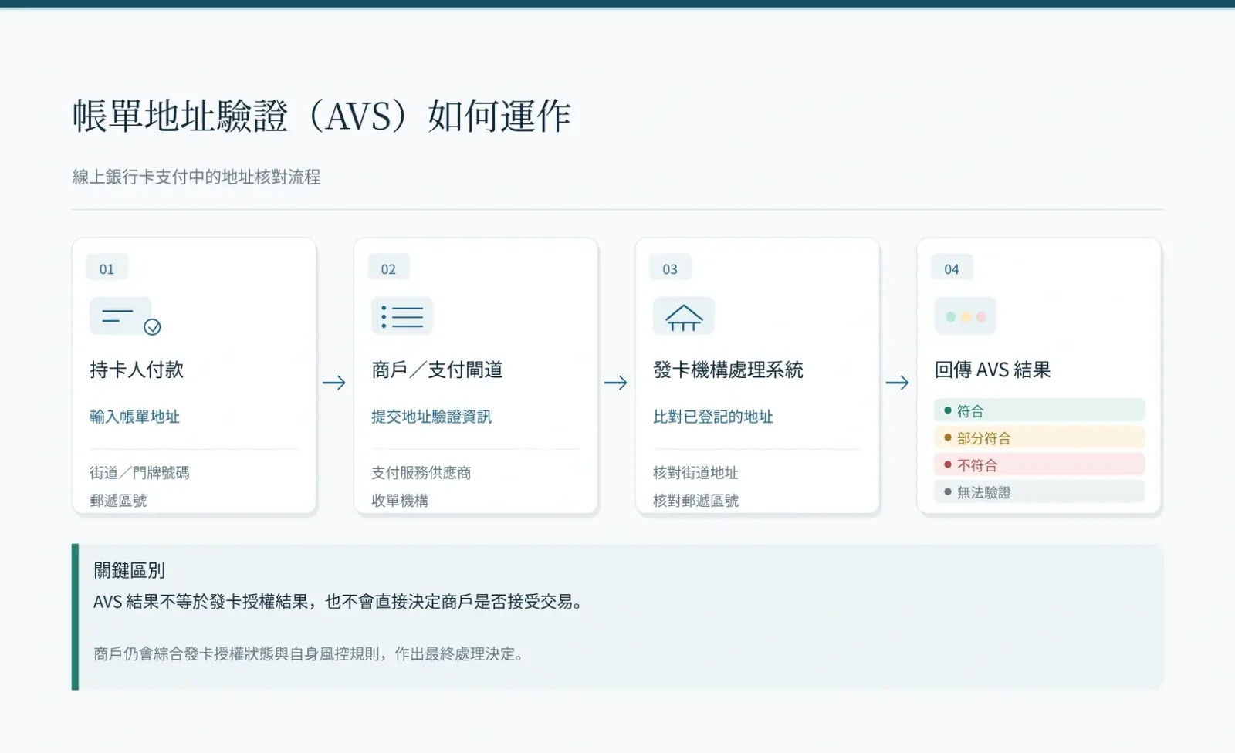
Task: Click the 收單機構 line
Action: [400, 500]
